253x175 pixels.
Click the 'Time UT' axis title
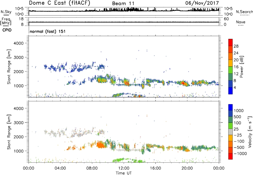pos(124,173)
